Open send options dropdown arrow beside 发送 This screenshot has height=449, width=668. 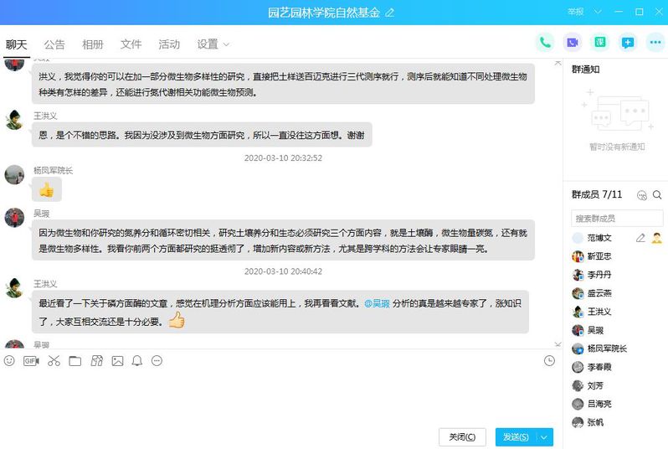click(x=546, y=436)
